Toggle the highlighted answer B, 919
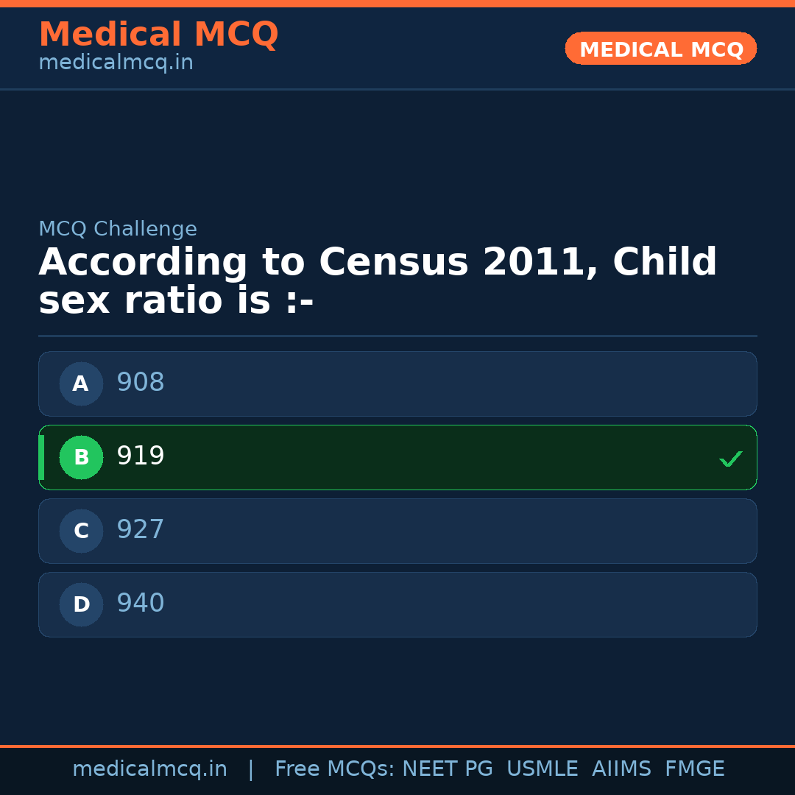Screen dimensions: 795x795 click(397, 457)
